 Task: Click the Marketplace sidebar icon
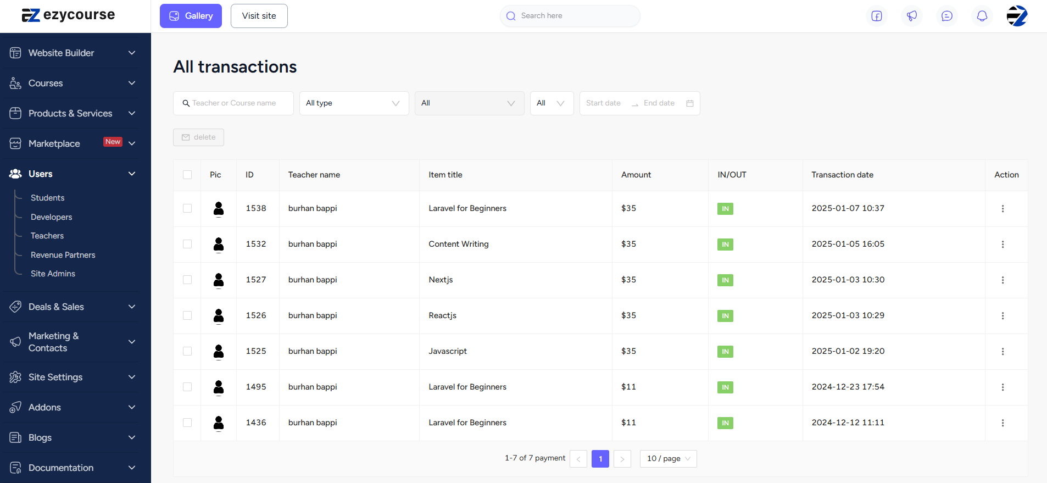[x=15, y=143]
